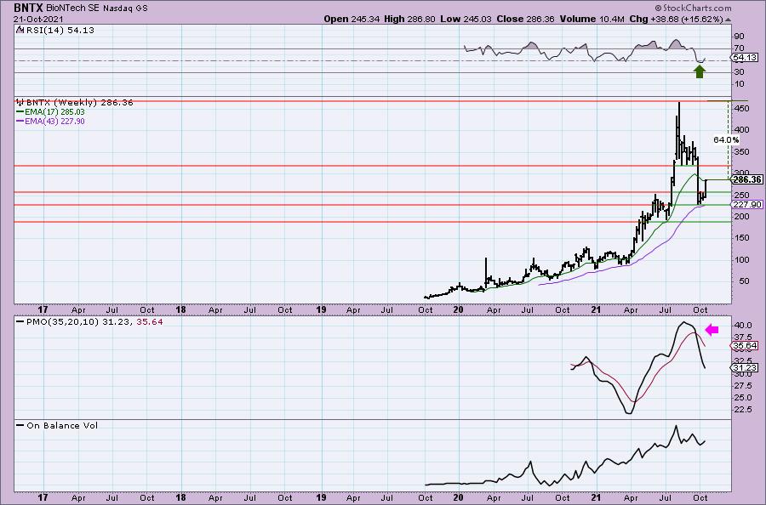The height and width of the screenshot is (505, 766).
Task: Click the Close 286.36 value in header
Action: pos(526,19)
